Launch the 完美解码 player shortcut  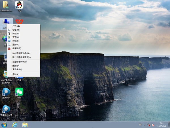pyautogui.click(x=6, y=92)
